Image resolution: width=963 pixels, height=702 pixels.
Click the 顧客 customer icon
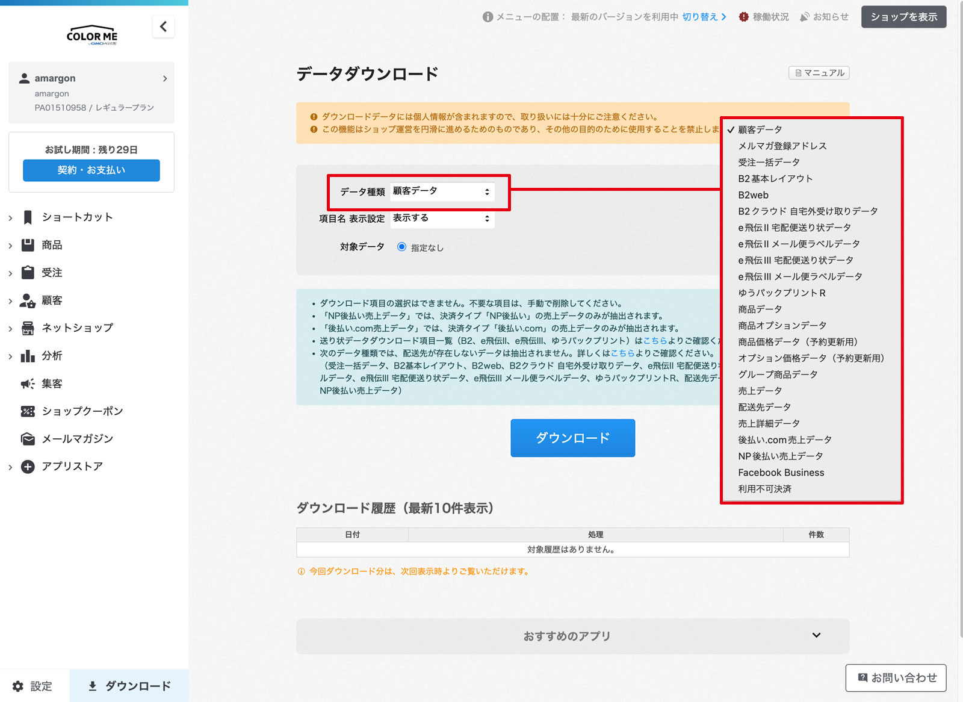(28, 300)
